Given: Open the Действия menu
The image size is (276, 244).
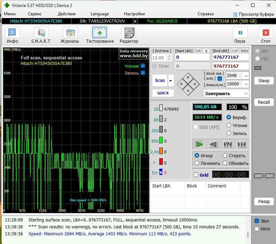Looking at the screenshot, I should point(66,14).
